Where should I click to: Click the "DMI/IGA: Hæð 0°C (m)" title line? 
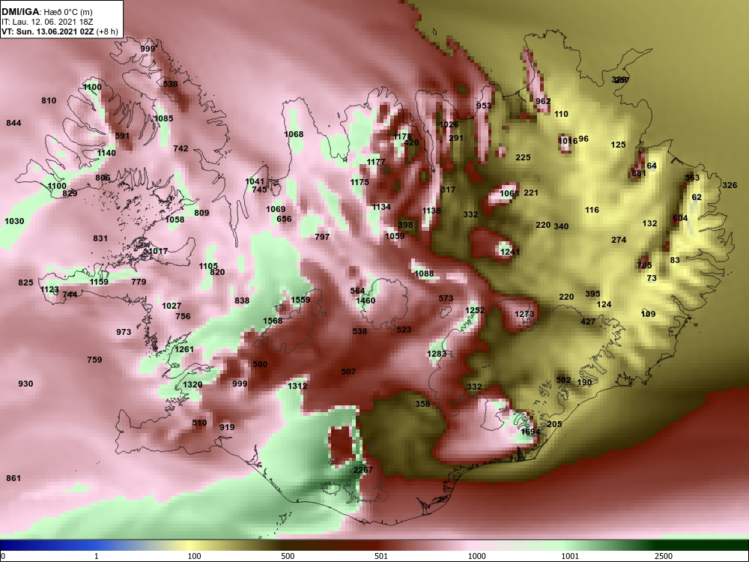click(x=46, y=12)
